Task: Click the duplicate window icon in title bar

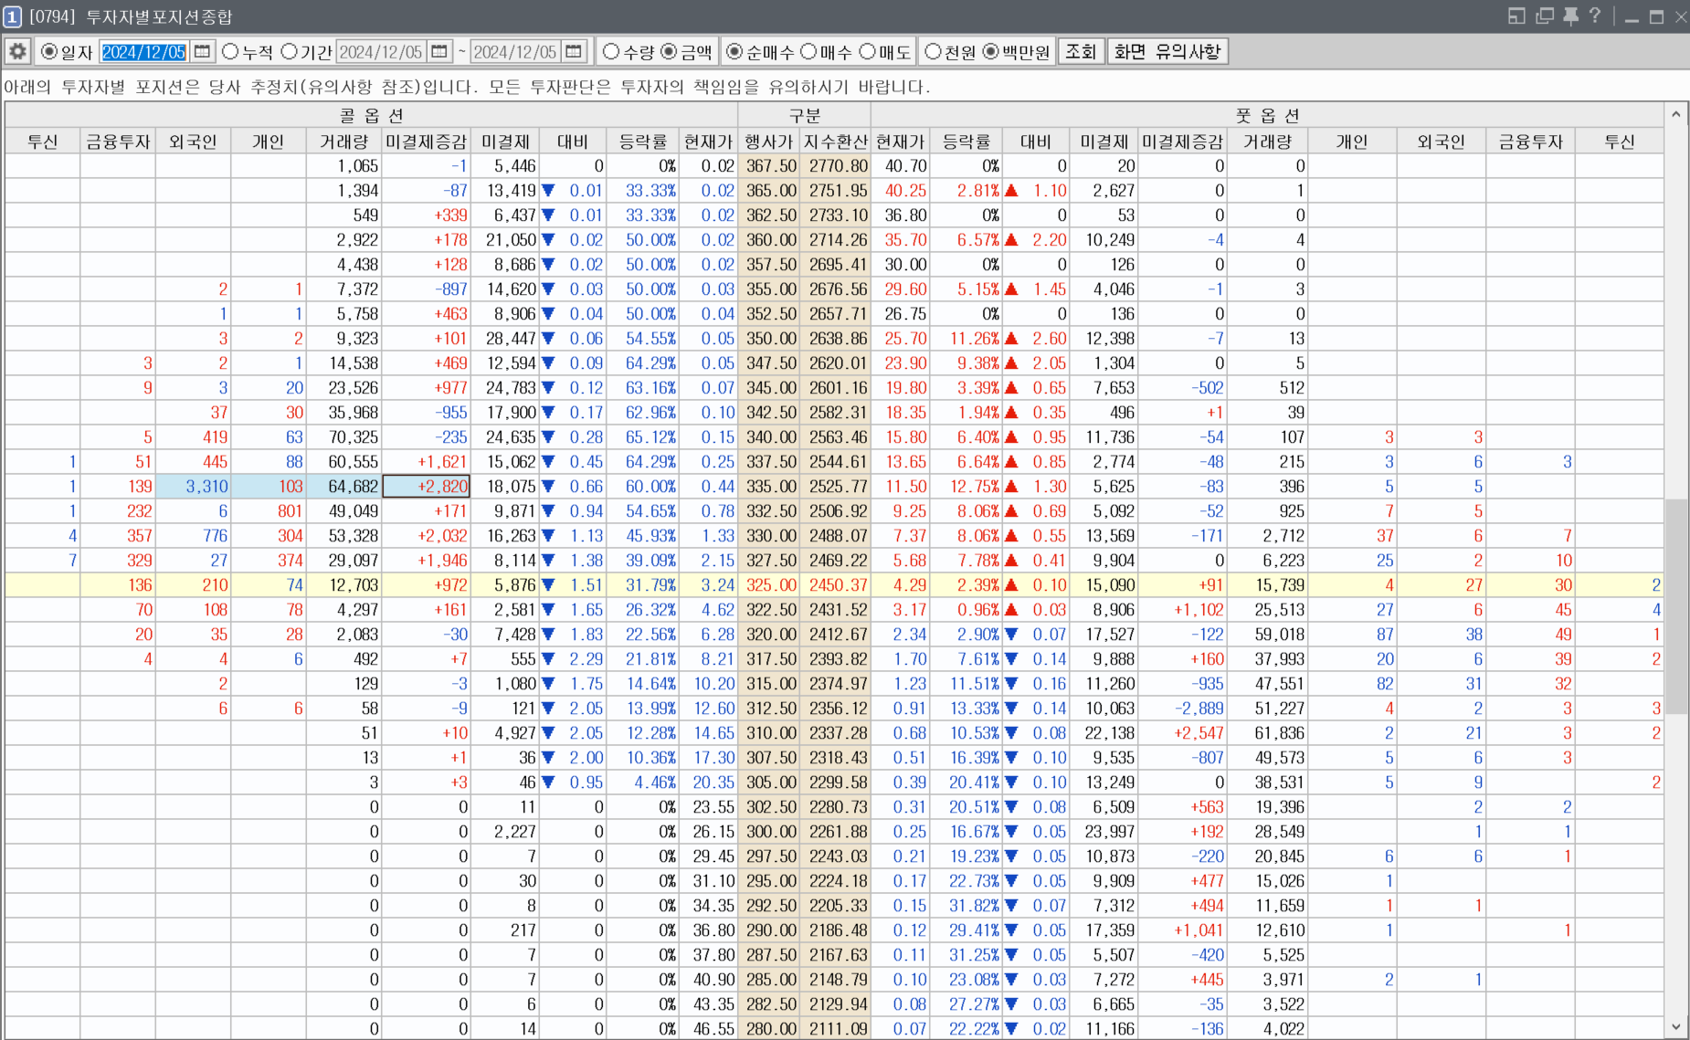Action: point(1545,16)
